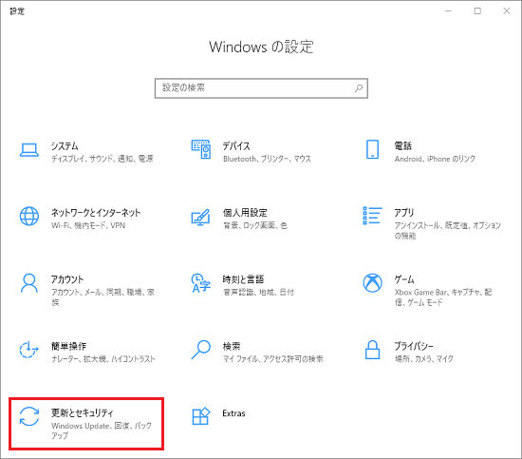Select the デバイス heading
The width and height of the screenshot is (522, 459).
236,146
